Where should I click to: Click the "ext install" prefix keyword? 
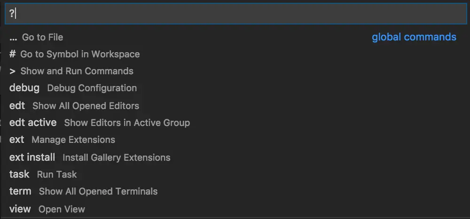(x=32, y=157)
